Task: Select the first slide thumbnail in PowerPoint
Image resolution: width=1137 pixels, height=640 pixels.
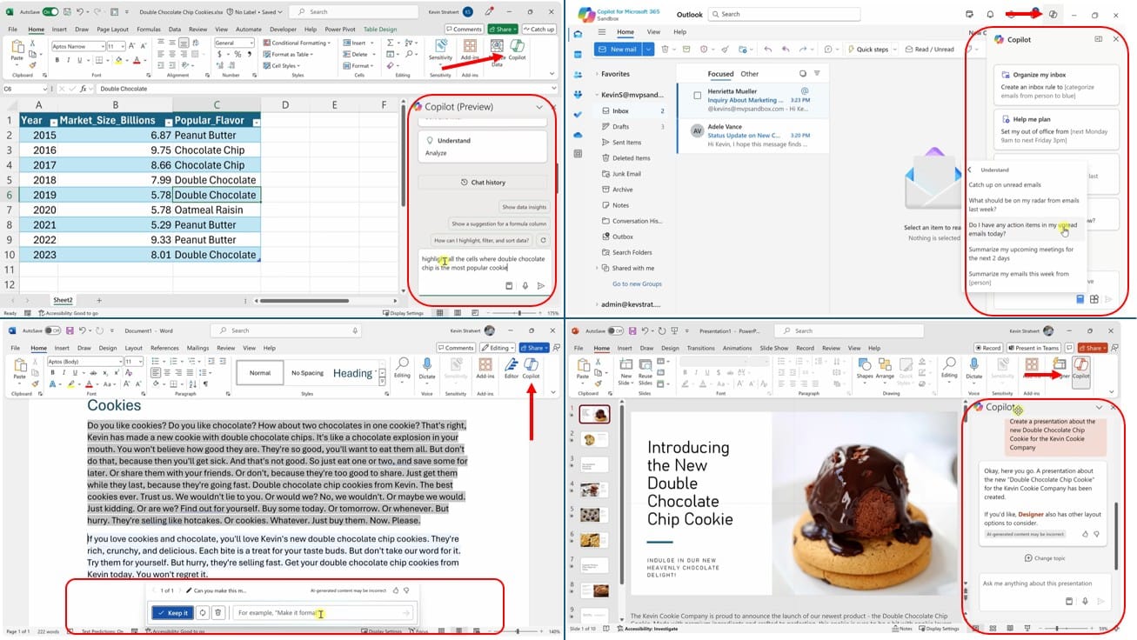Action: click(595, 414)
